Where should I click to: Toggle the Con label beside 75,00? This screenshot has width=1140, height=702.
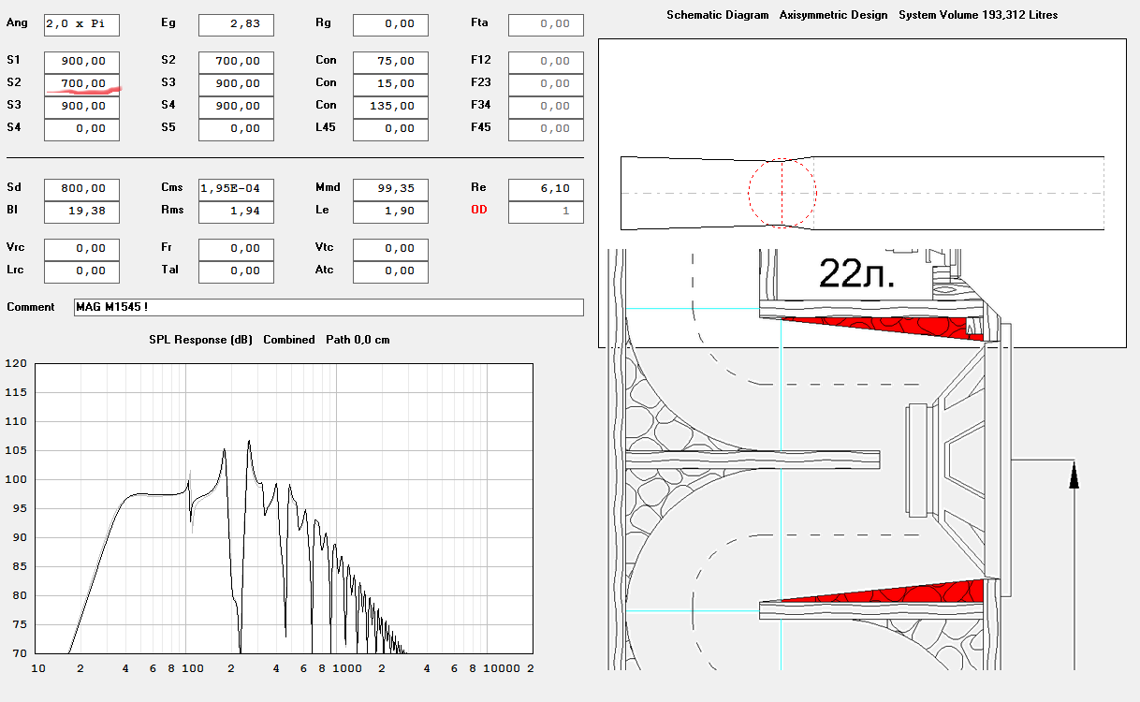(326, 60)
